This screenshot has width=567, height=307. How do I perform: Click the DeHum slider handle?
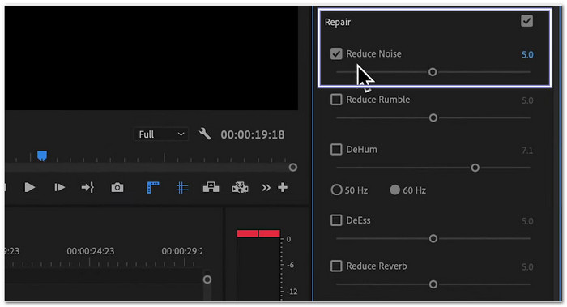pyautogui.click(x=475, y=168)
